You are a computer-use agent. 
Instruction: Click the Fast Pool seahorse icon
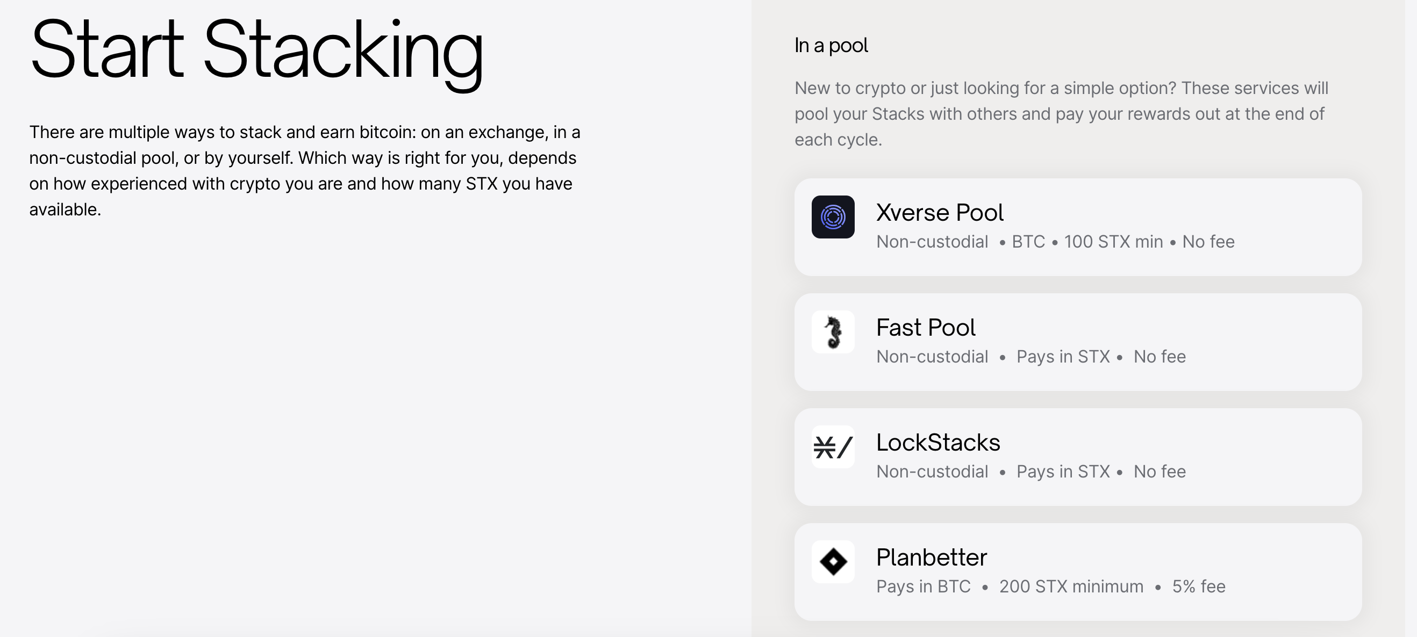point(833,332)
